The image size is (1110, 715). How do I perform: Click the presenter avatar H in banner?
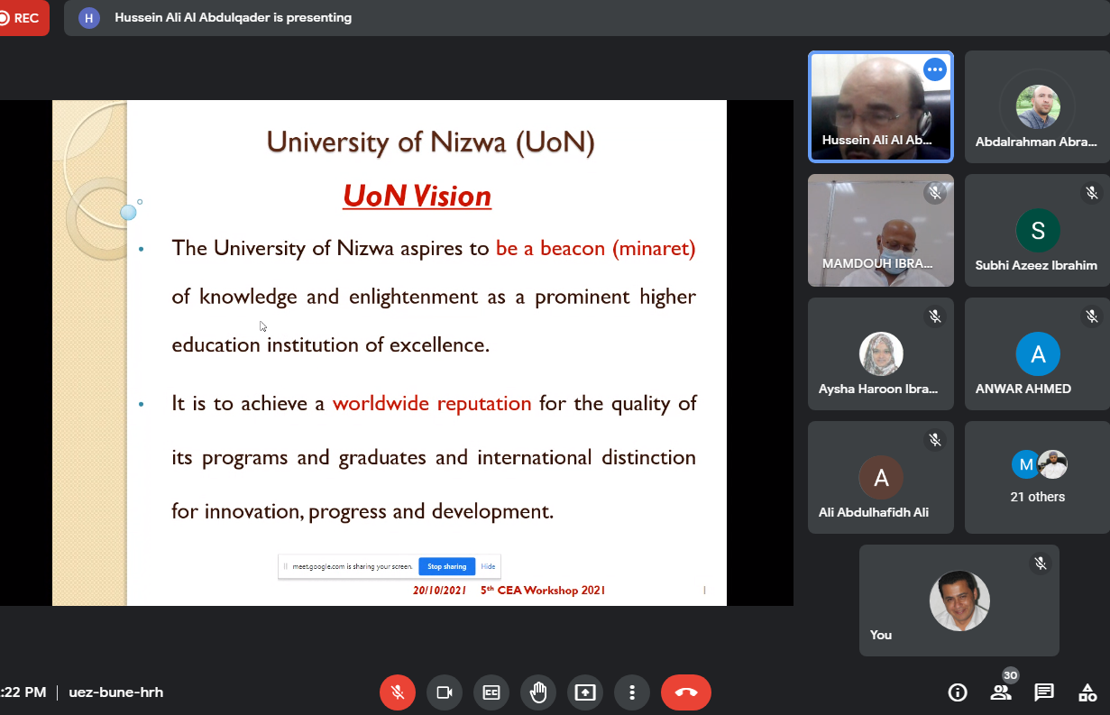tap(88, 18)
